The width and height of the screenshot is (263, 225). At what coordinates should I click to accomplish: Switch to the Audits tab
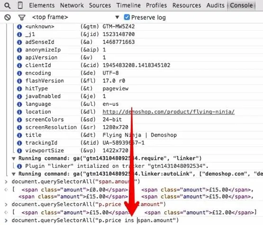pos(216,5)
